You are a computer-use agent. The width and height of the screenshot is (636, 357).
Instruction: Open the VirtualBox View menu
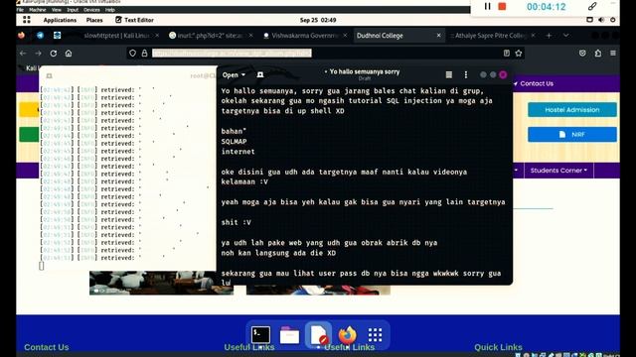pyautogui.click(x=57, y=10)
